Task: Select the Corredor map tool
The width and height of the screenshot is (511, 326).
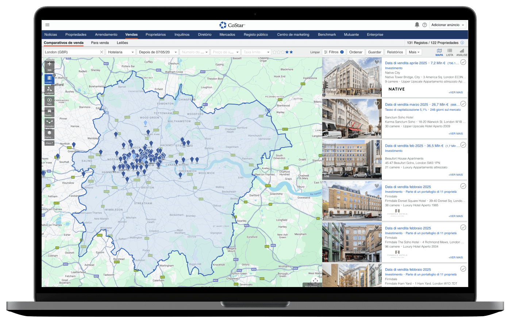Action: (x=49, y=122)
